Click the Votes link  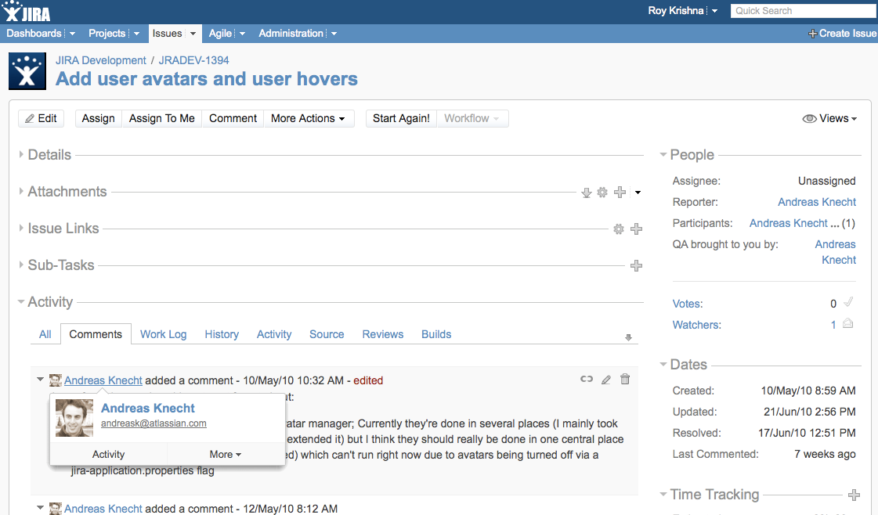click(688, 304)
